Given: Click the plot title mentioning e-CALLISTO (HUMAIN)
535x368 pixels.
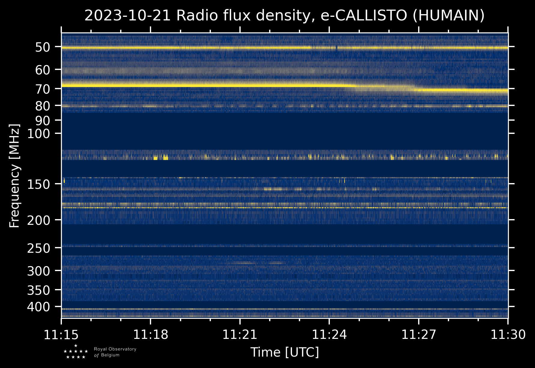Looking at the screenshot, I should pos(284,16).
